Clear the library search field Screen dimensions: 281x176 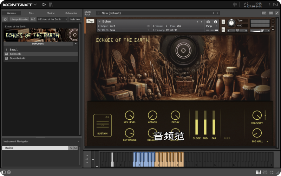(66, 19)
